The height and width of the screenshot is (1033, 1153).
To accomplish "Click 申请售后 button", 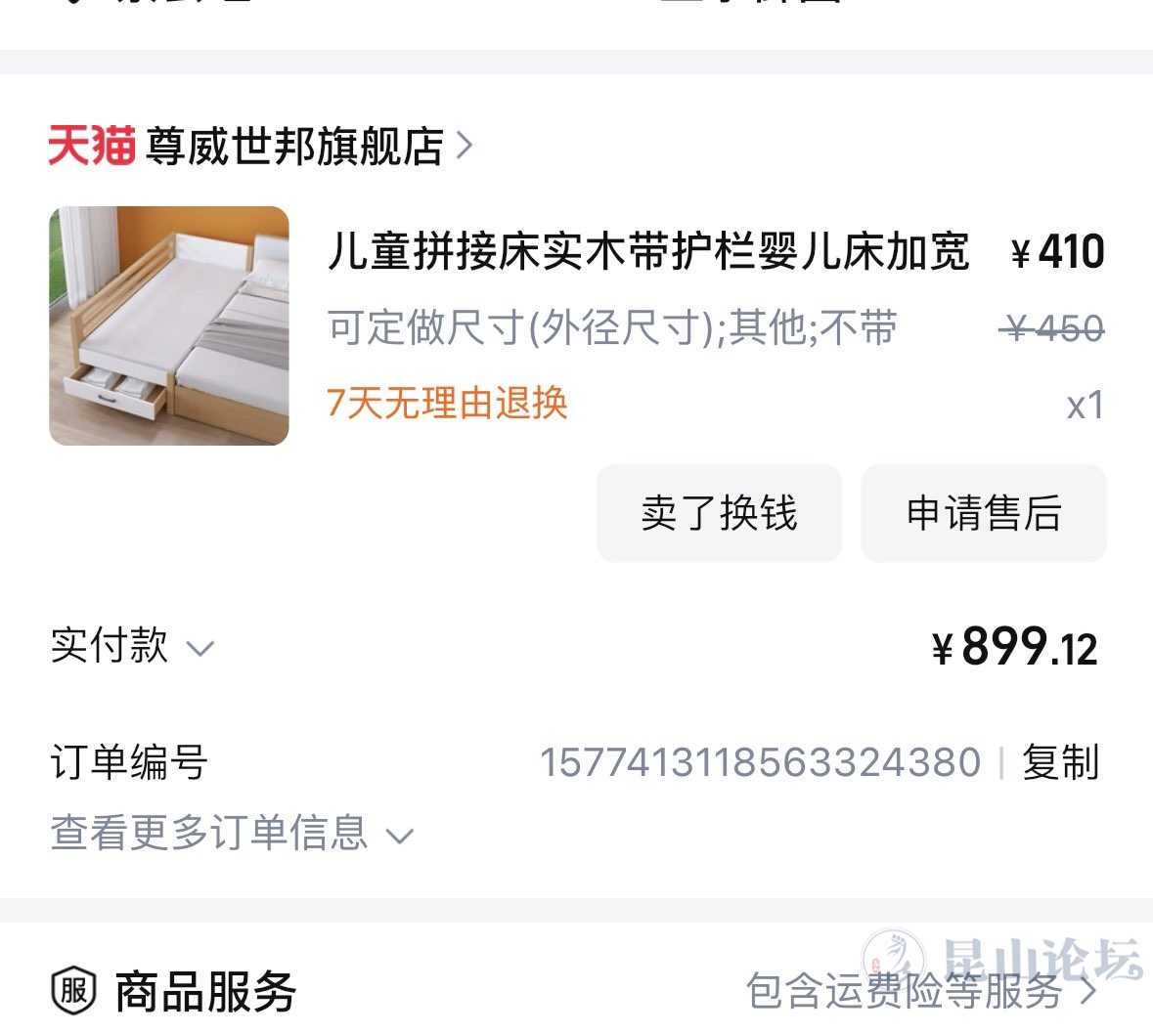I will 984,513.
